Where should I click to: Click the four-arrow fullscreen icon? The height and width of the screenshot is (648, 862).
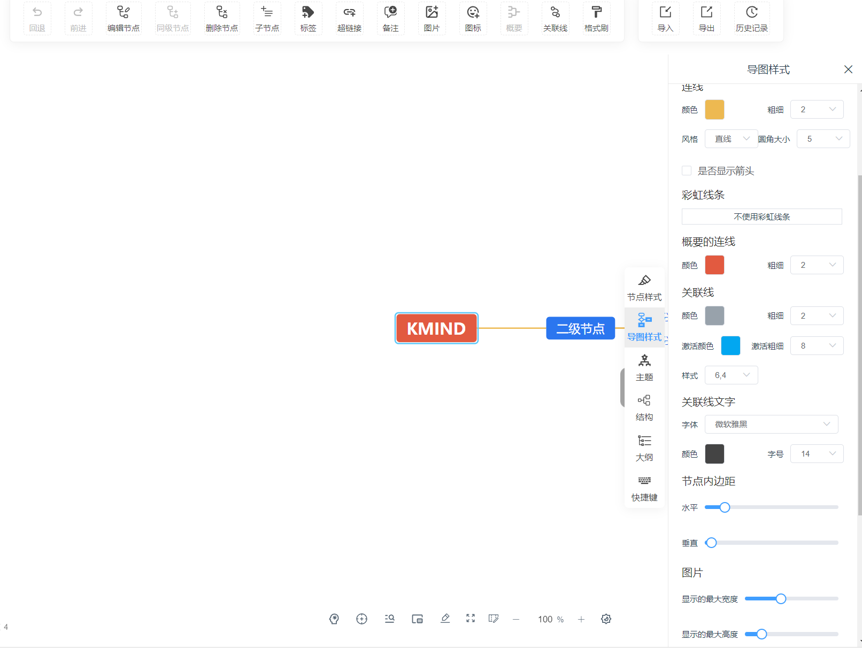tap(471, 619)
